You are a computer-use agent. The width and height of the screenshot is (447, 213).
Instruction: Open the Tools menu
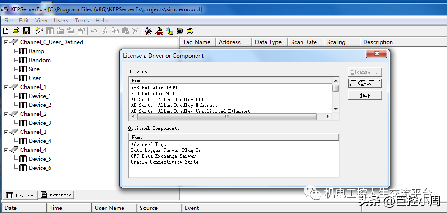pyautogui.click(x=82, y=20)
